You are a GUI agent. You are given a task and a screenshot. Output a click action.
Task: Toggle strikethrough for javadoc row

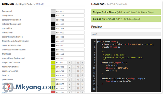click(x=82, y=76)
